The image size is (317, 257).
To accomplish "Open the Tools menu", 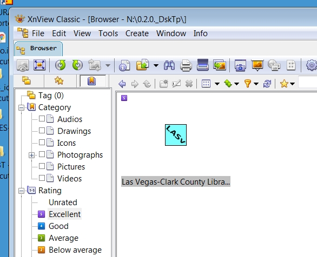I will point(108,33).
